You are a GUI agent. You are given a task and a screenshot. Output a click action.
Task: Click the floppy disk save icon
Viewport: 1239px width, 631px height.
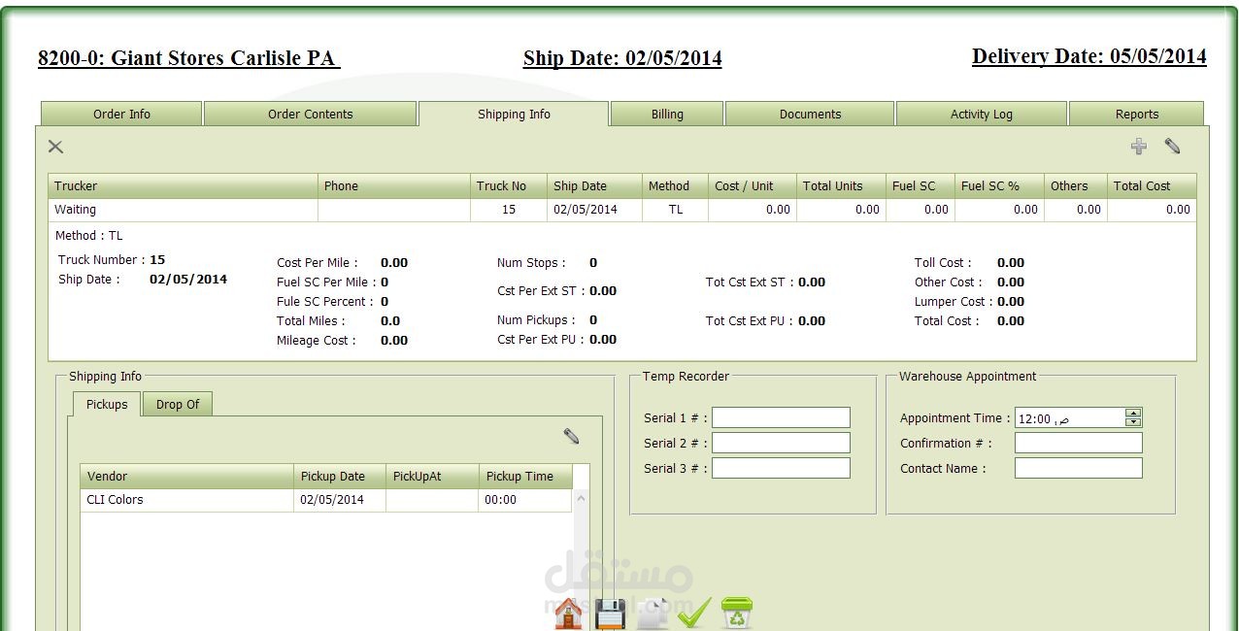(x=610, y=614)
